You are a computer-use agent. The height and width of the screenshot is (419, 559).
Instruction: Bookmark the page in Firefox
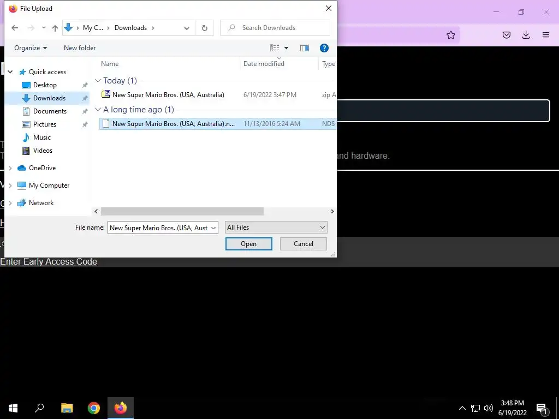(x=450, y=35)
